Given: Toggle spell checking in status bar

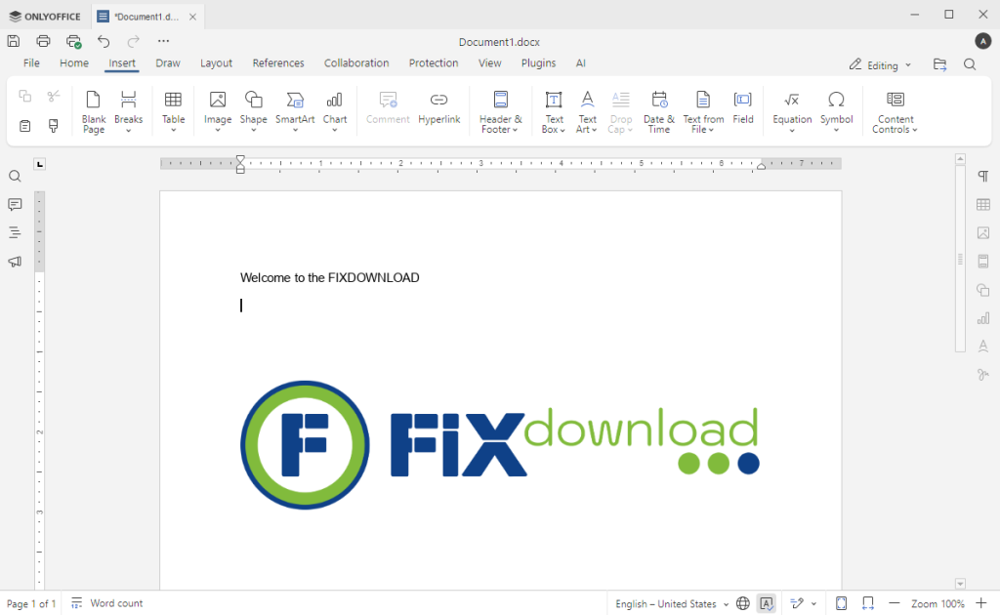Looking at the screenshot, I should (x=767, y=604).
